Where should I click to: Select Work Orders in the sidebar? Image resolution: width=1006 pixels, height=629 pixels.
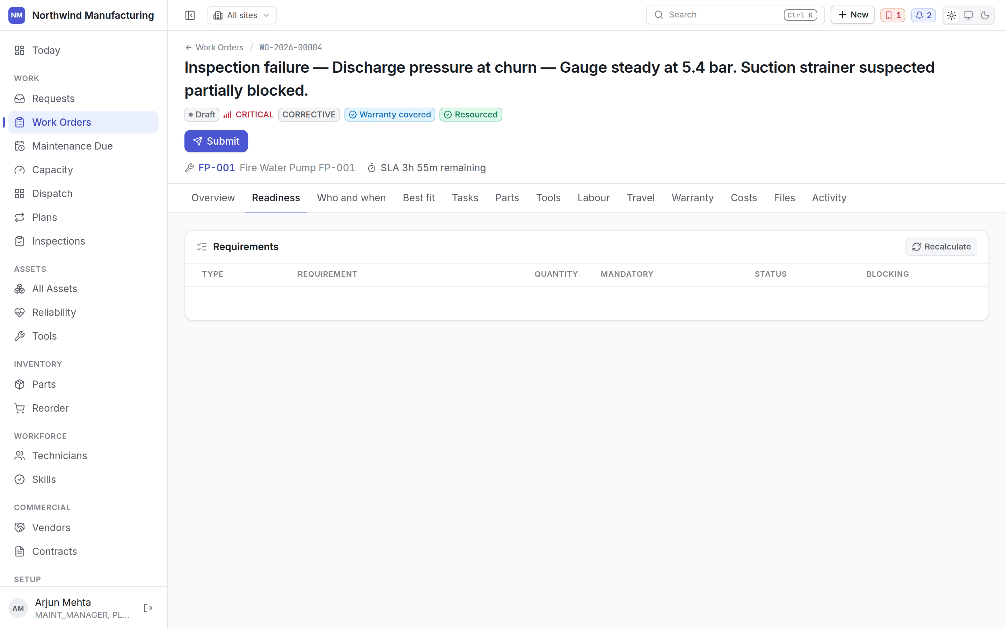click(83, 122)
